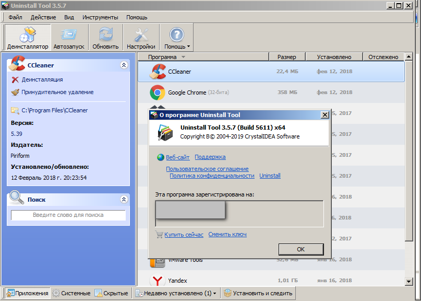Open the Инструменты menu
The height and width of the screenshot is (301, 421).
click(100, 17)
